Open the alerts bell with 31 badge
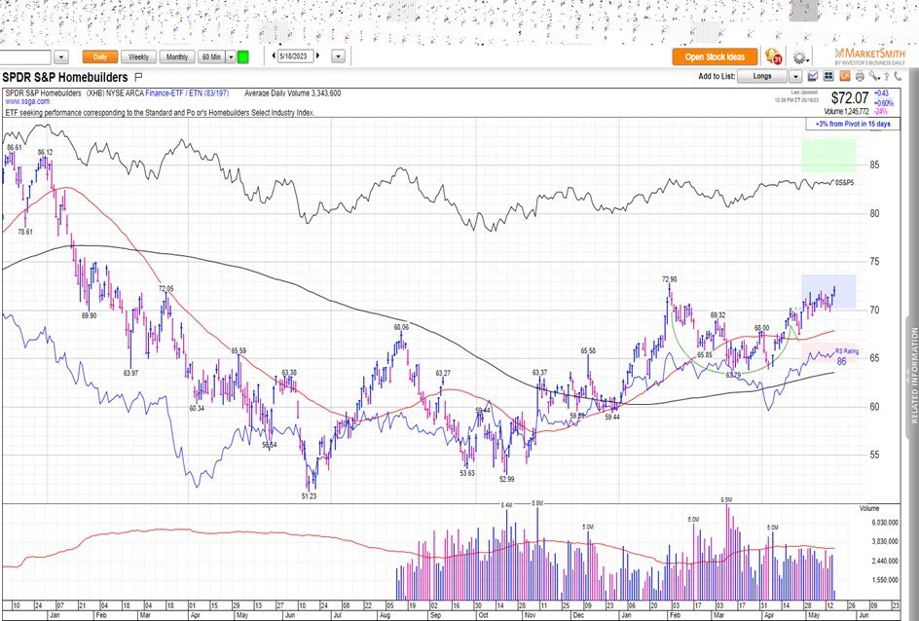The height and width of the screenshot is (621, 919). click(774, 56)
